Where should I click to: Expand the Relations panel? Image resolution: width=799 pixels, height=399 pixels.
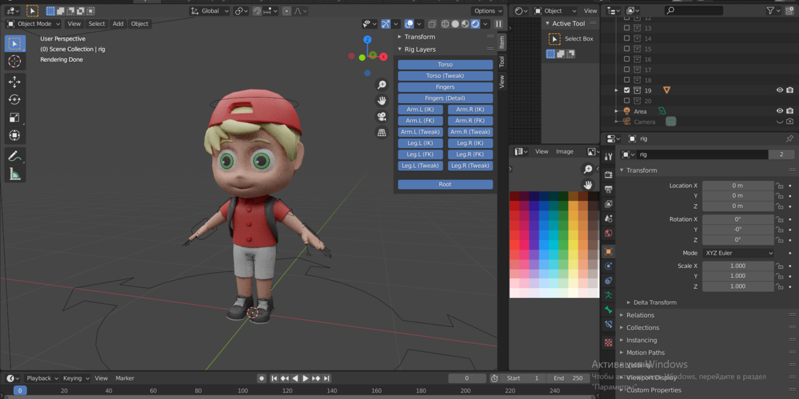point(640,315)
